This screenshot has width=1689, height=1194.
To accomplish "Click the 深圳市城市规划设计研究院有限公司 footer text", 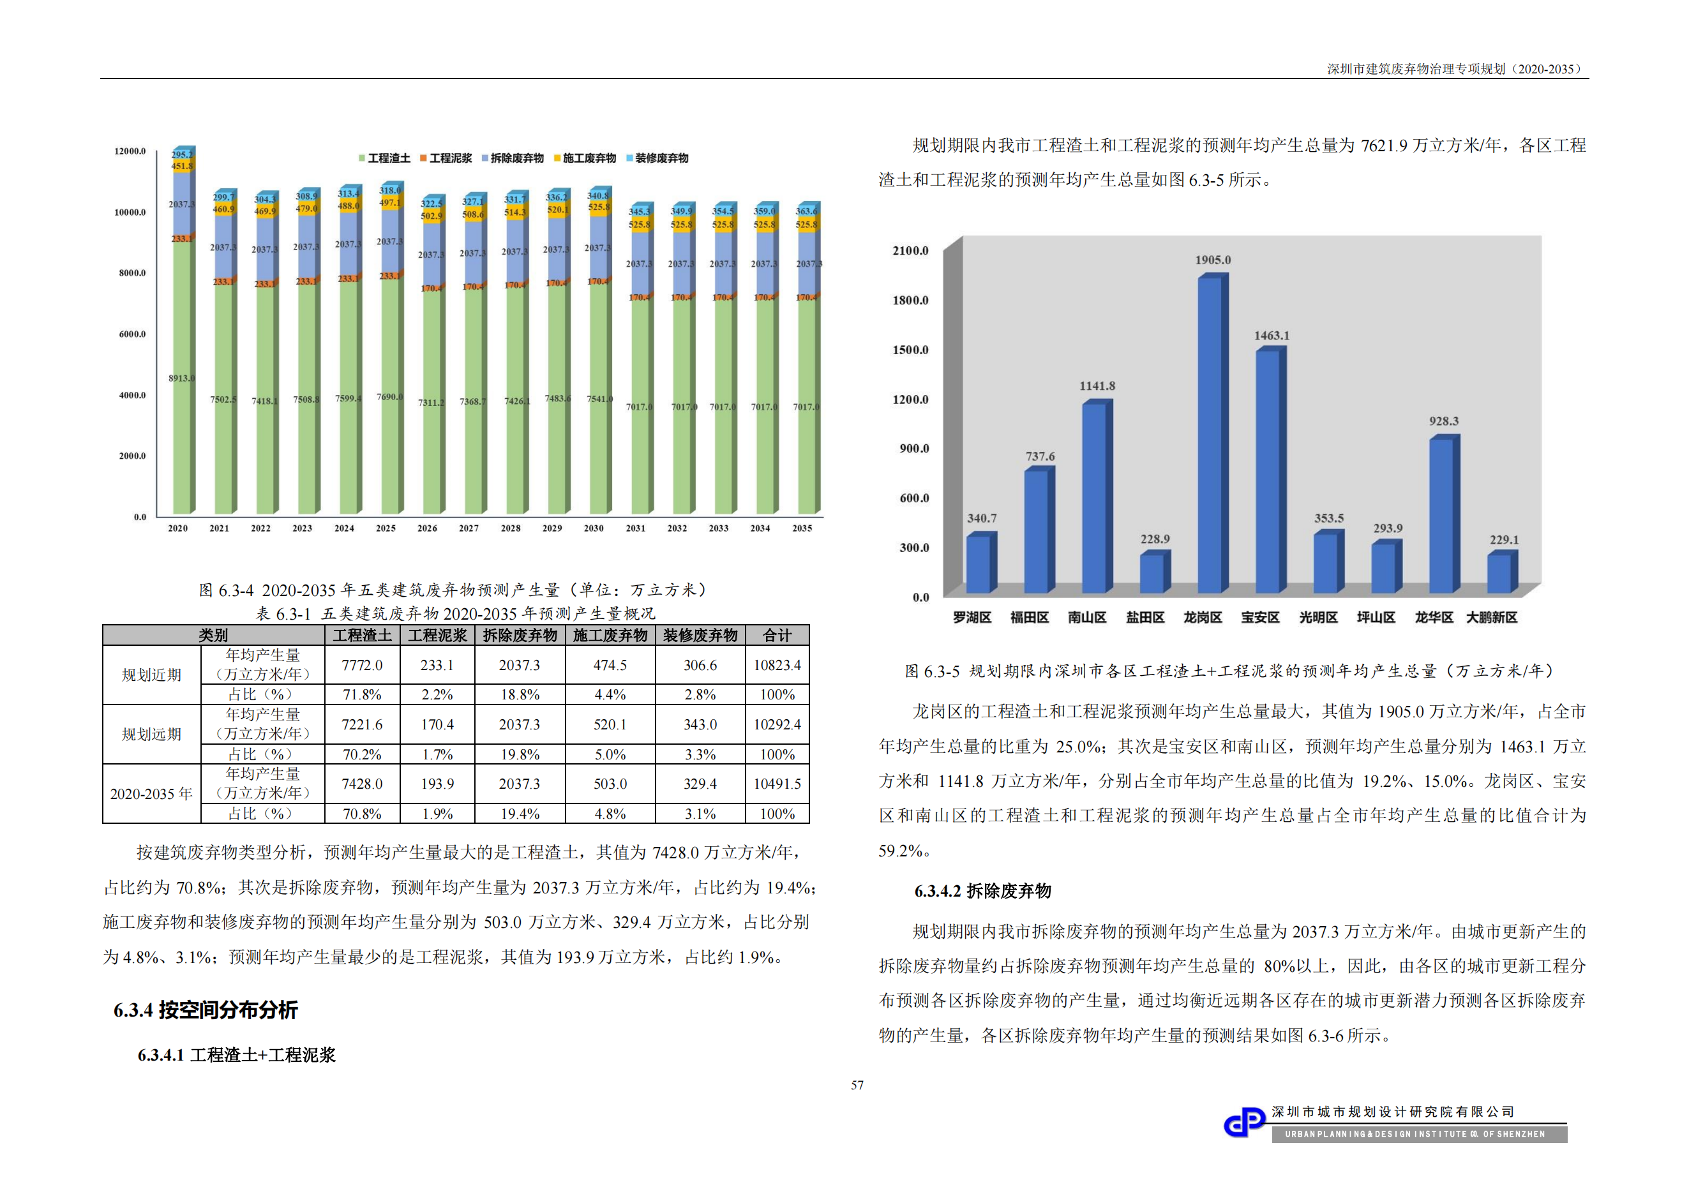I will (x=1393, y=1112).
